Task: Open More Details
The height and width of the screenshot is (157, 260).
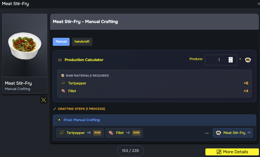Action: click(x=232, y=152)
